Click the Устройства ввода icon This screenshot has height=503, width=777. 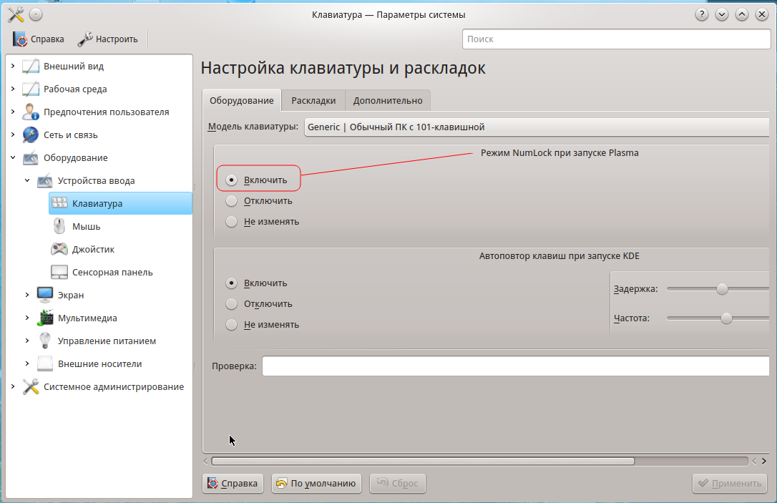point(45,181)
